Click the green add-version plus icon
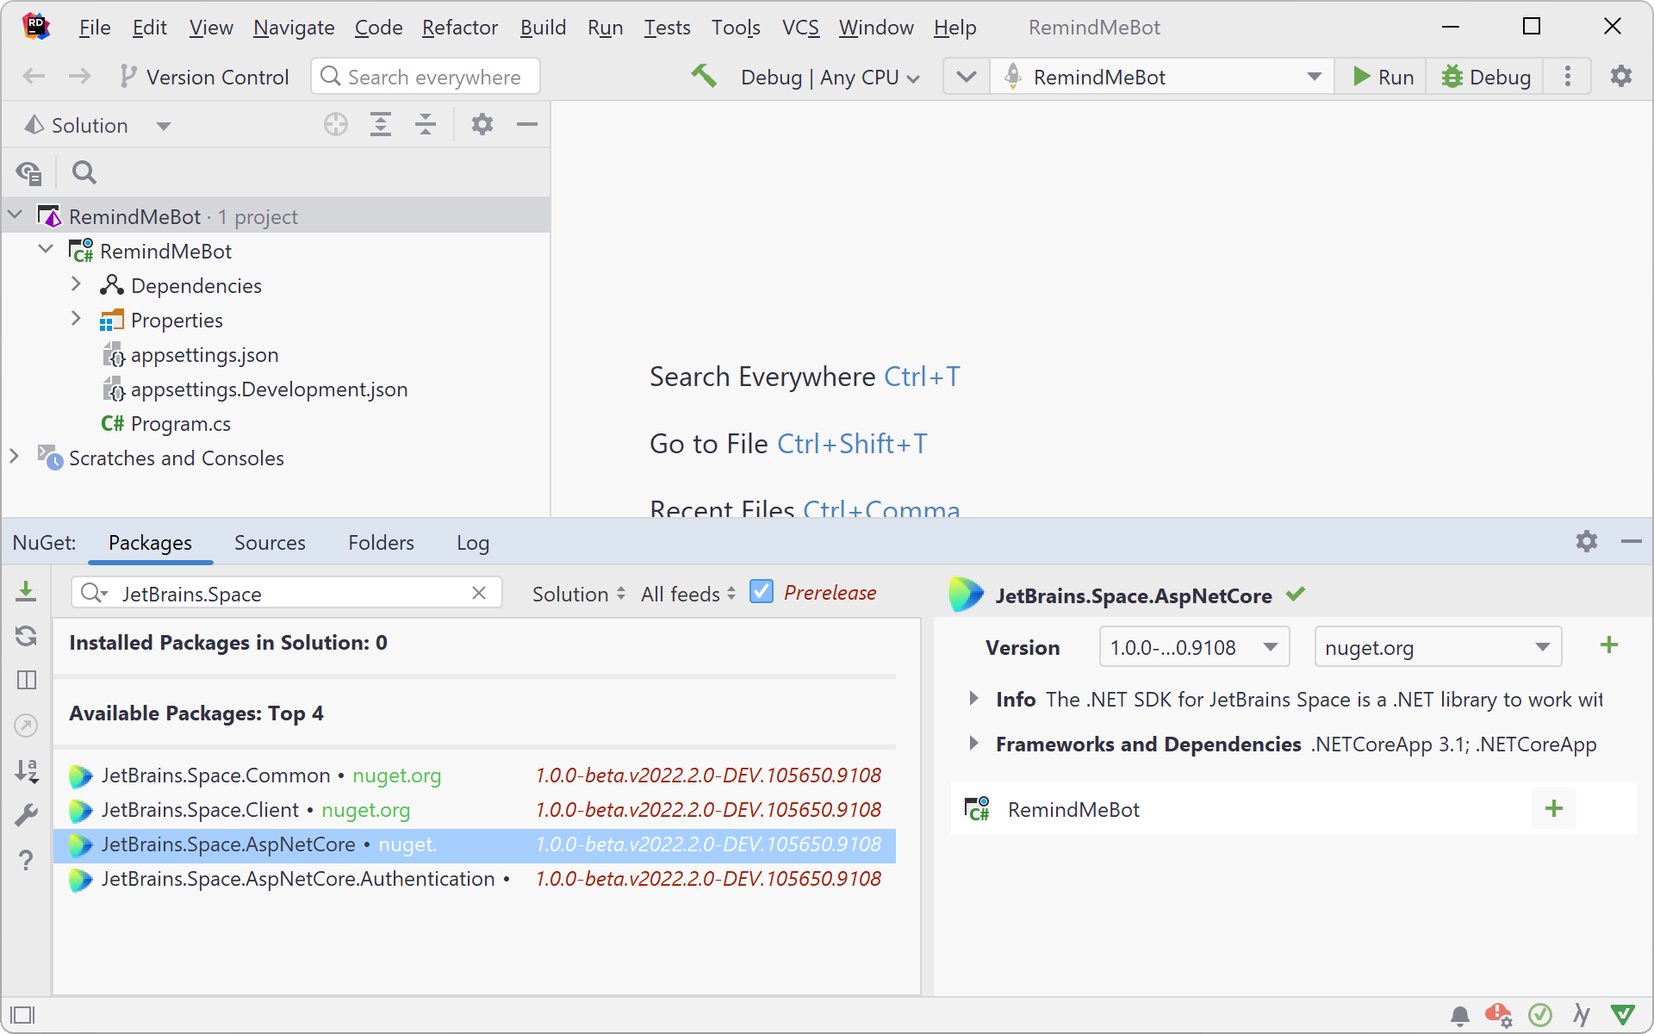 [1608, 645]
